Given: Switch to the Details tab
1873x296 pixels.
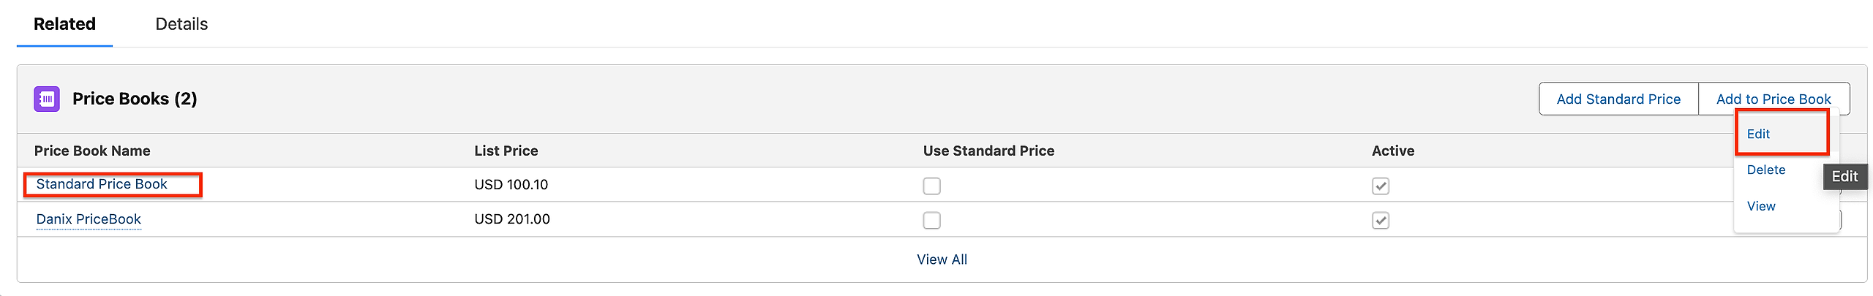Looking at the screenshot, I should coord(181,24).
